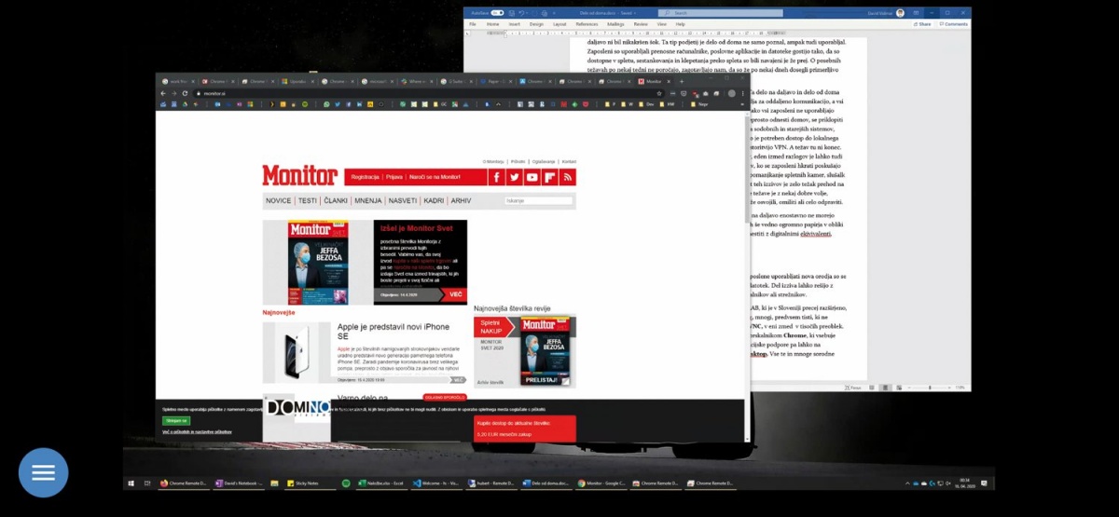Open the Chrome profile avatar
The height and width of the screenshot is (517, 1119).
point(731,93)
